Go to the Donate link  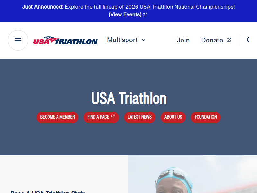212,40
